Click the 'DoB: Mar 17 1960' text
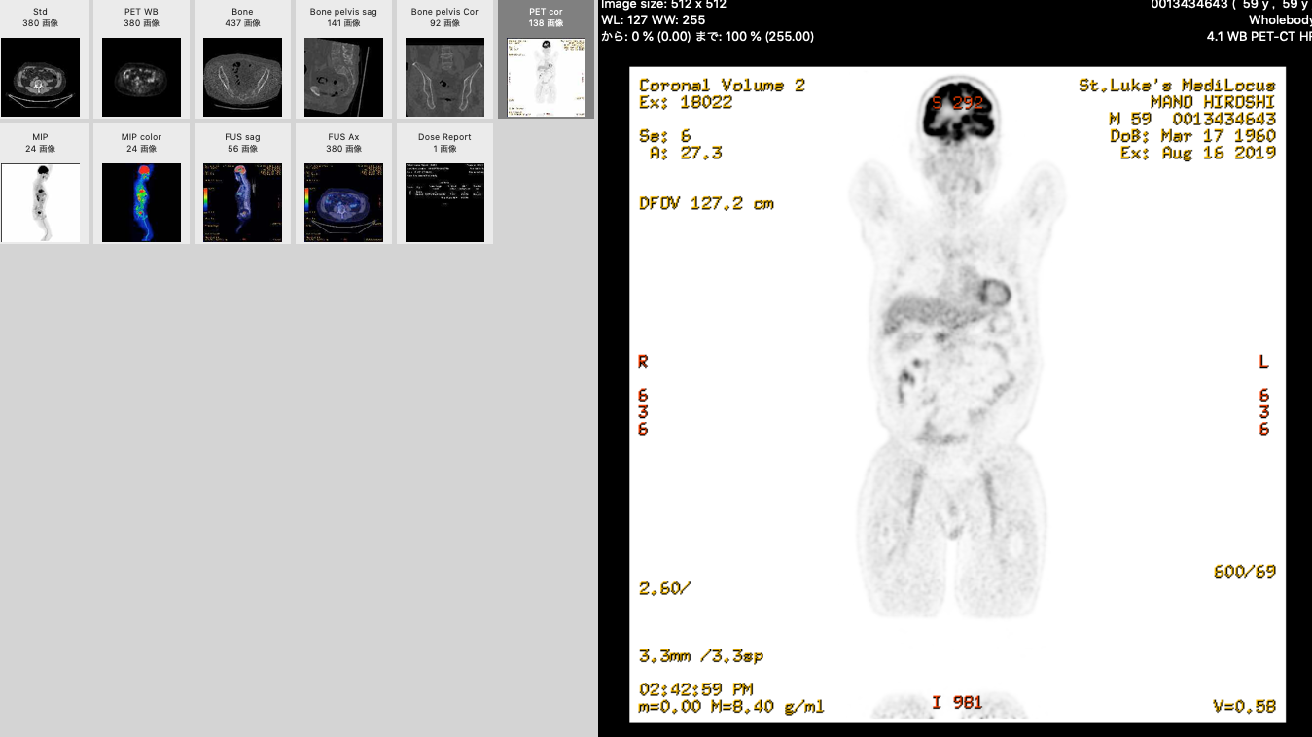 [1192, 136]
